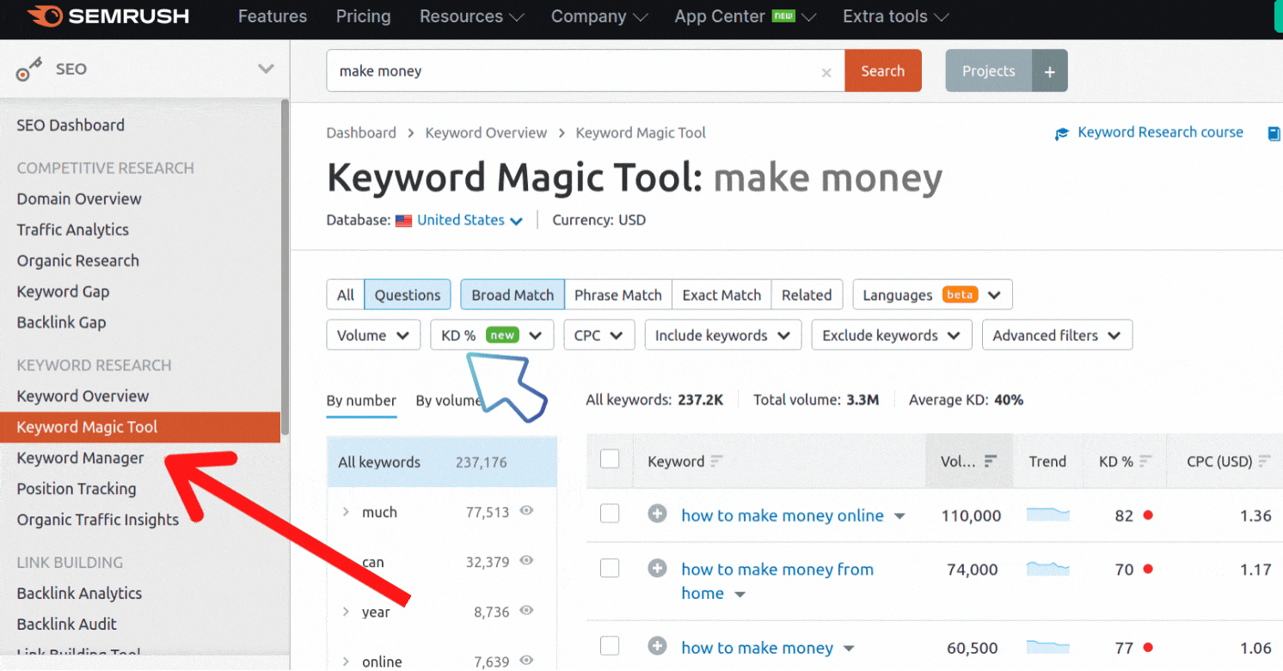Viewport: 1283px width, 671px height.
Task: Click the SEO key icon in sidebar
Action: click(29, 70)
